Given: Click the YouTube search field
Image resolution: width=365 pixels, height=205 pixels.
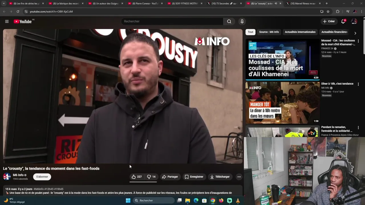Looking at the screenshot, I should coord(172,21).
